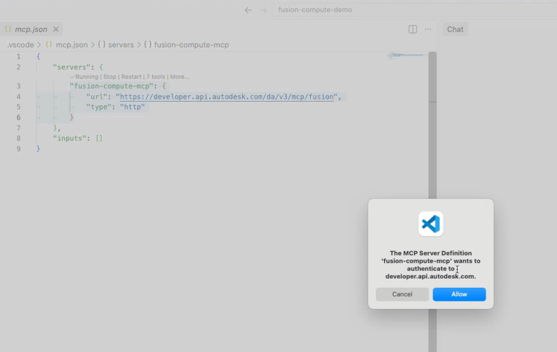Viewport: 557px width, 352px height.
Task: Open the Chat panel tab
Action: click(455, 29)
